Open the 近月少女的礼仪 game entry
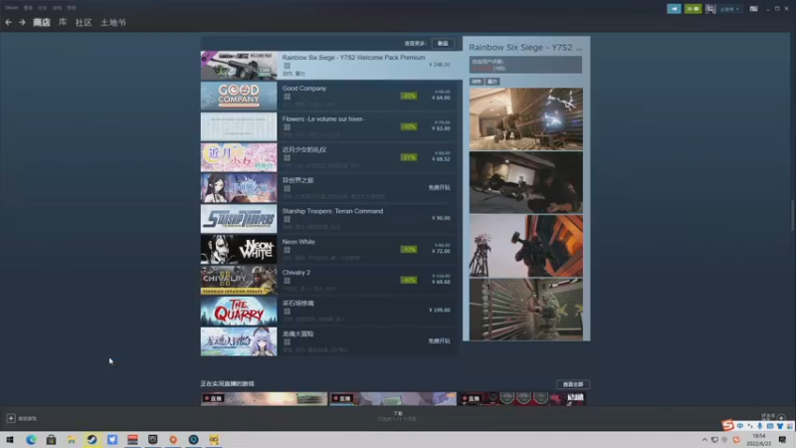The height and width of the screenshot is (448, 796). (331, 157)
